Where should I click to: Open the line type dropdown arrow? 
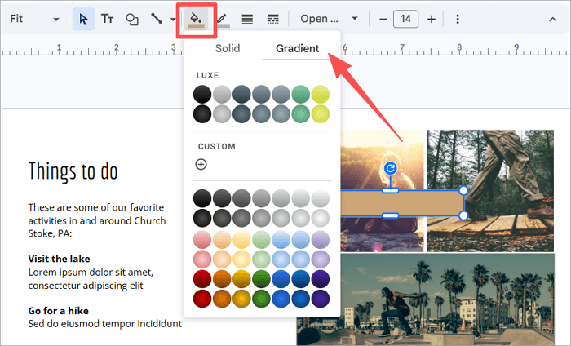172,18
